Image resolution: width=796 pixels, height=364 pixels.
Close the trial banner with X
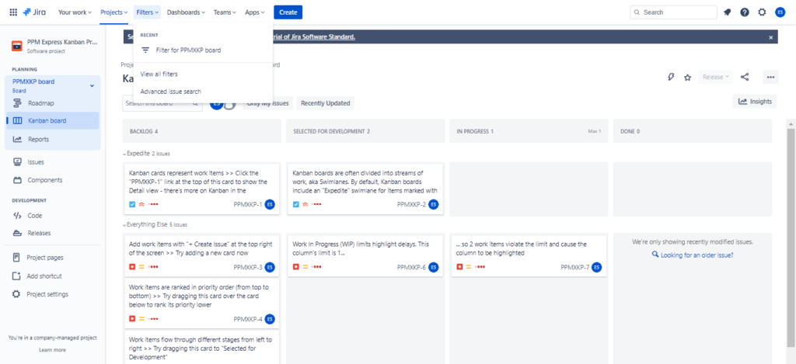point(770,37)
